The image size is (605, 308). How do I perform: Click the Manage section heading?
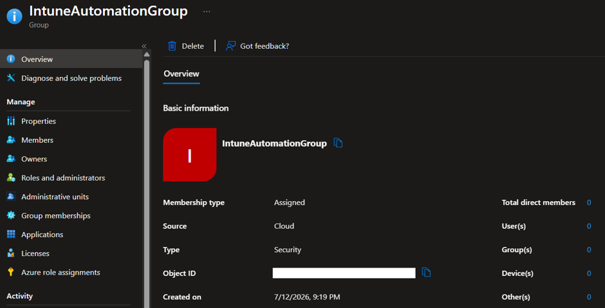(21, 102)
